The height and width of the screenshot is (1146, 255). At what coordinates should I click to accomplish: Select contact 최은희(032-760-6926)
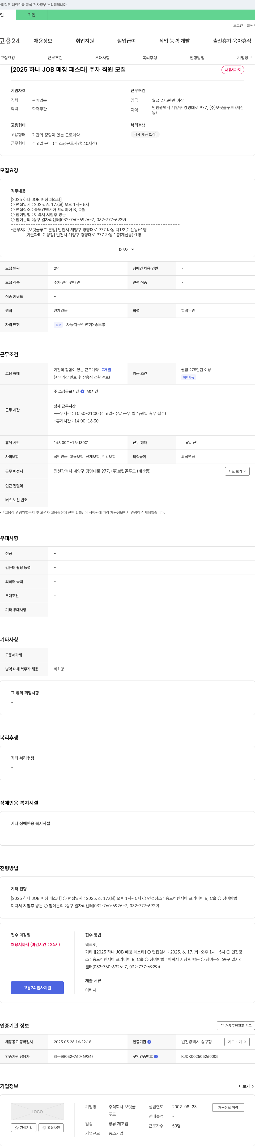click(73, 1057)
